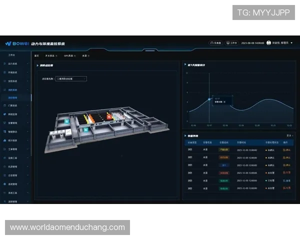Expand the 门禁系统 sidebar group

(29, 105)
